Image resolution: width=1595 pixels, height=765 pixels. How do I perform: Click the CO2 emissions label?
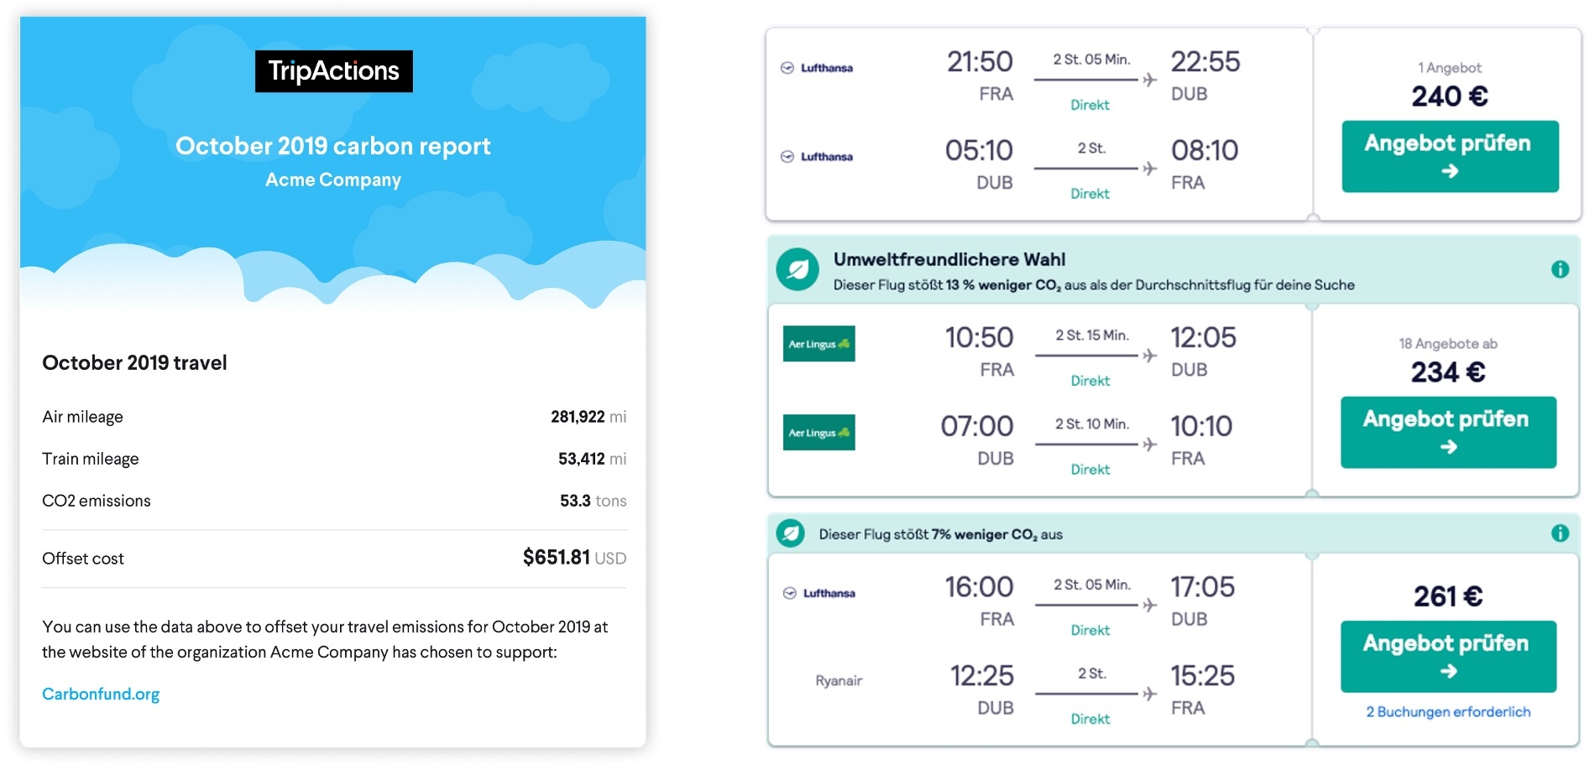[97, 501]
